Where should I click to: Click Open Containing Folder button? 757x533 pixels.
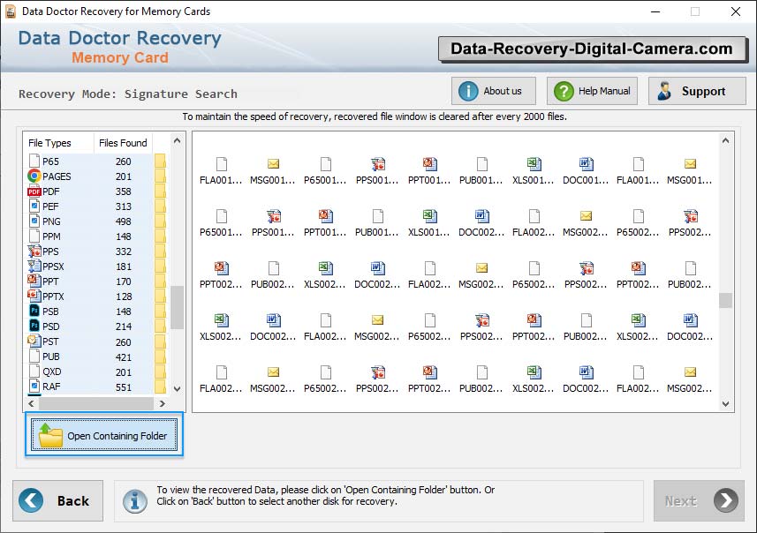[104, 434]
